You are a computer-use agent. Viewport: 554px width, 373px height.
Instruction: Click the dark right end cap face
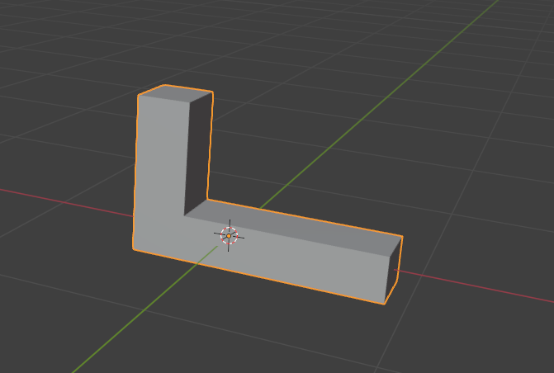pos(394,268)
